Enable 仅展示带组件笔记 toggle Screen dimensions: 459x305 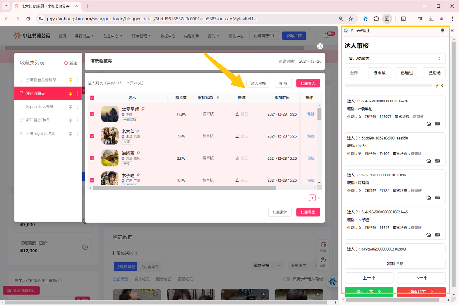pos(287,279)
